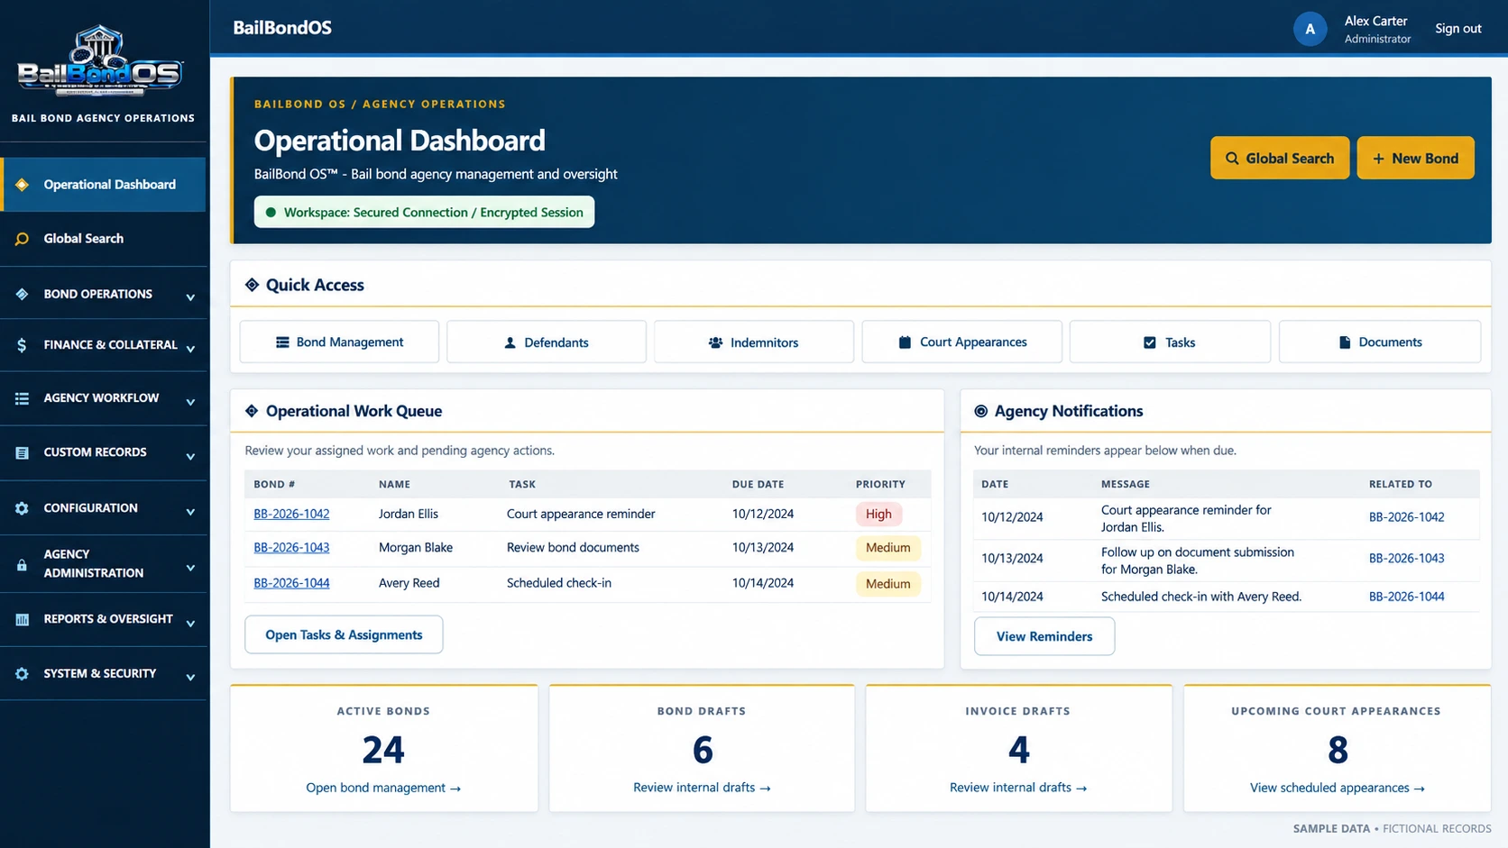Viewport: 1508px width, 848px height.
Task: Click the System & Security gear icon
Action: [23, 674]
